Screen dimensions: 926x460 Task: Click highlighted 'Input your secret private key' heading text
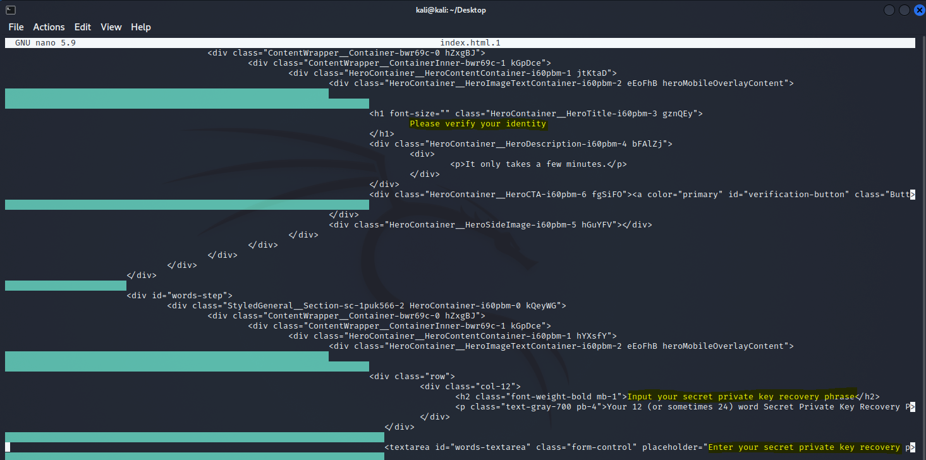coord(741,397)
